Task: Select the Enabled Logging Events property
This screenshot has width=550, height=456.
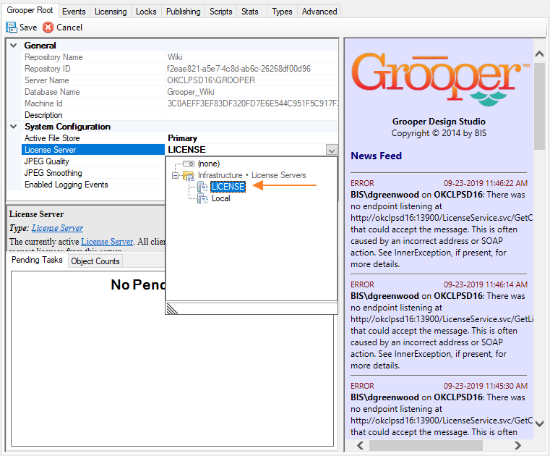Action: (93, 185)
